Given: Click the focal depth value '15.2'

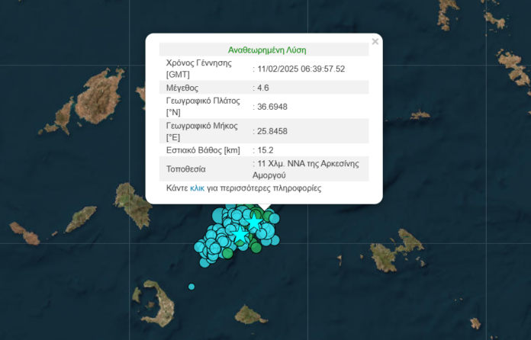Looking at the screenshot, I should coord(265,150).
